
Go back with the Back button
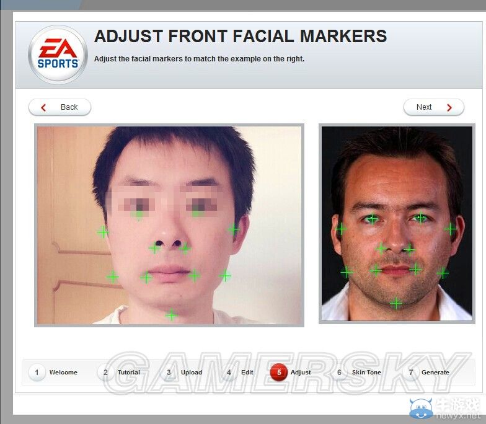click(x=60, y=107)
